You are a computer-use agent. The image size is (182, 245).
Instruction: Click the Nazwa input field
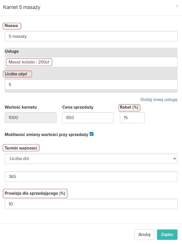click(x=91, y=36)
